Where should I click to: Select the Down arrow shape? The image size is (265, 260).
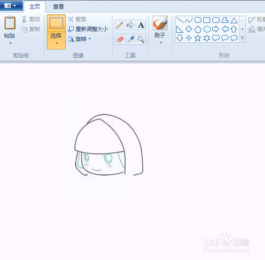click(180, 38)
